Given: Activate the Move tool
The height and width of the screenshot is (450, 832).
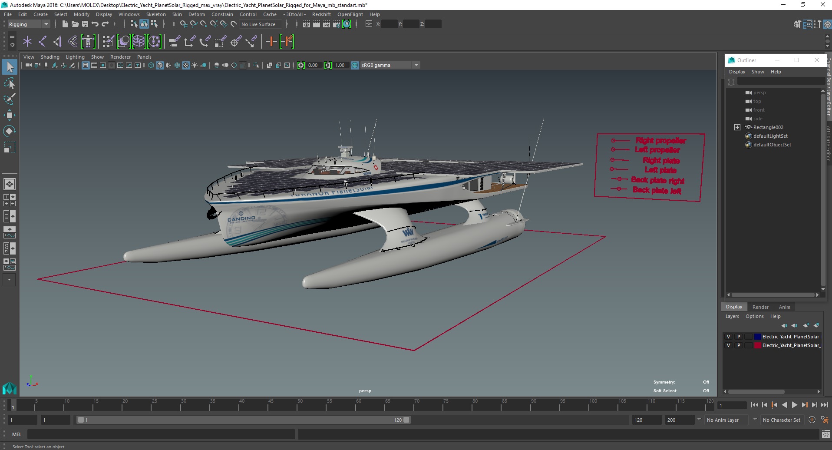Looking at the screenshot, I should tap(10, 115).
